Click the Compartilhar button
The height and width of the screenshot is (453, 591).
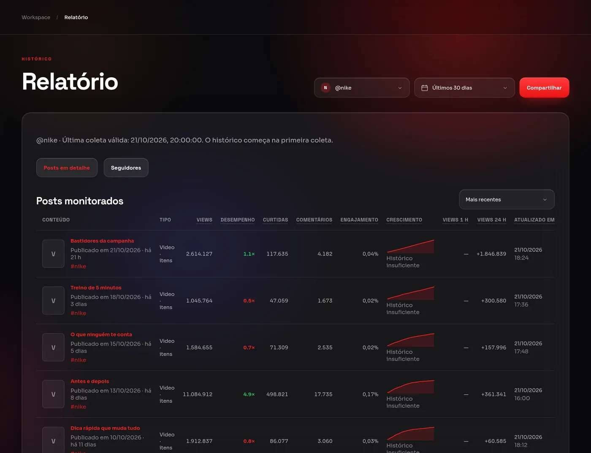coord(544,88)
